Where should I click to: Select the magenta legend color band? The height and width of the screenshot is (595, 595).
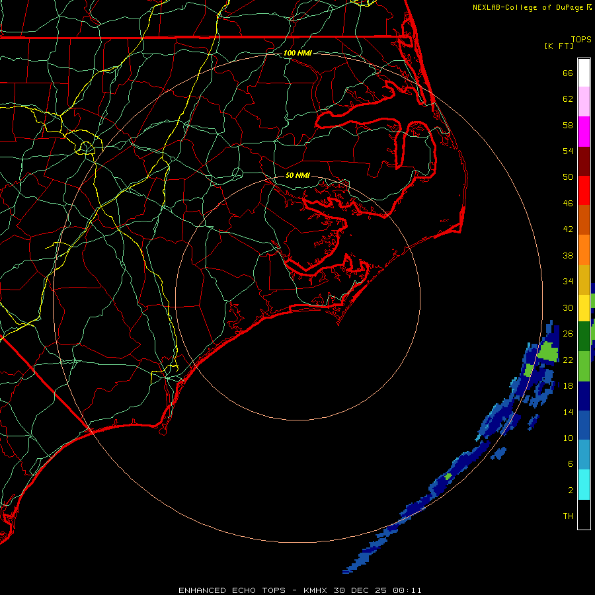(x=584, y=132)
